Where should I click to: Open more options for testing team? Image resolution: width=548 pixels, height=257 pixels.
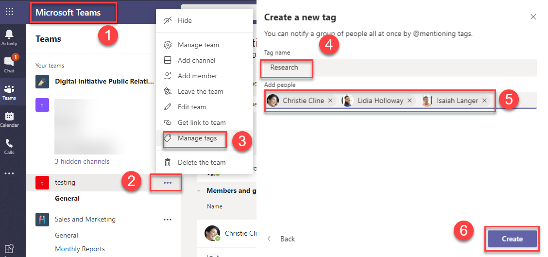[x=168, y=183]
